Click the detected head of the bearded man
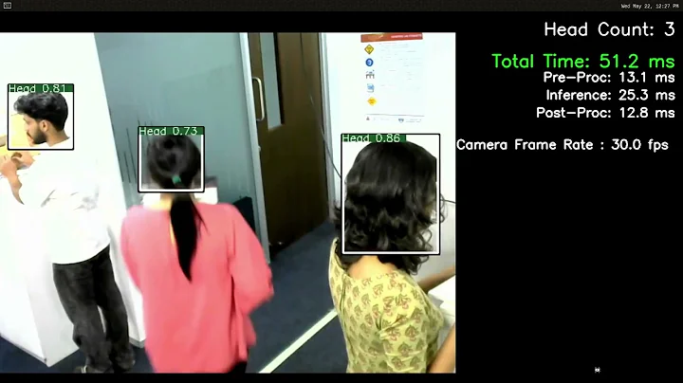The height and width of the screenshot is (383, 683). [x=41, y=117]
